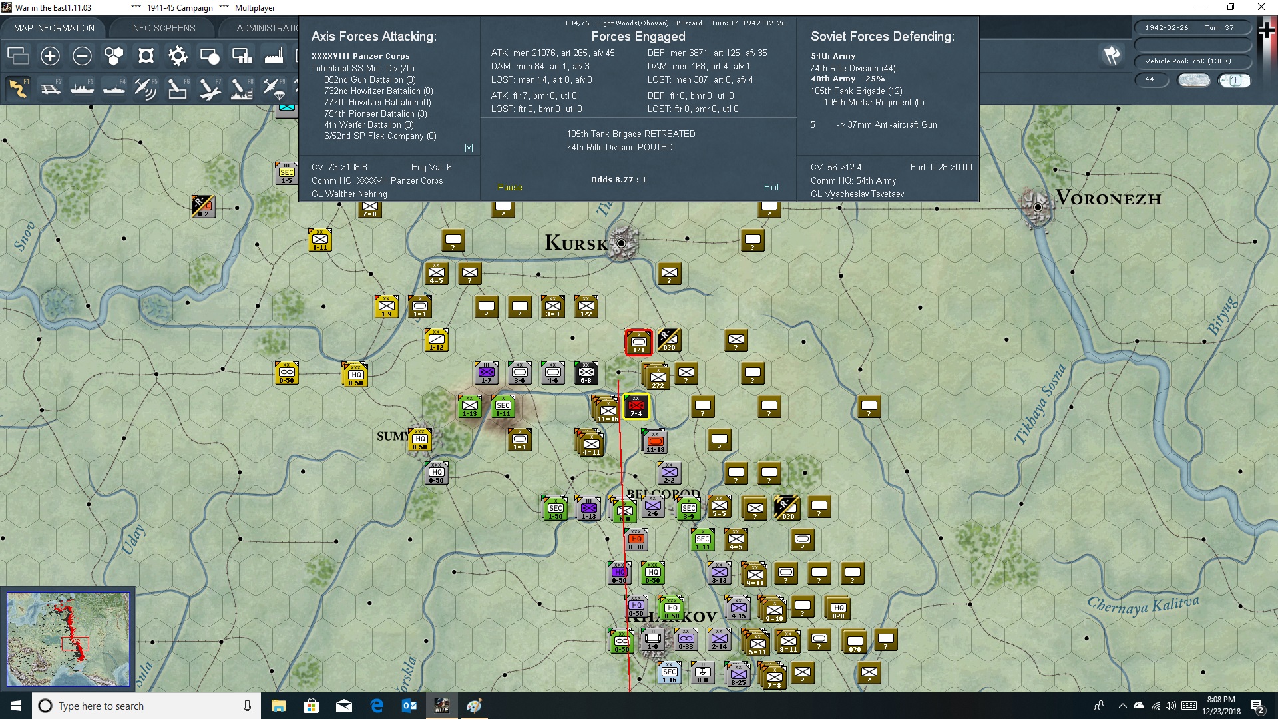The height and width of the screenshot is (719, 1278).
Task: Click the minimap overview thumbnail
Action: pyautogui.click(x=68, y=639)
